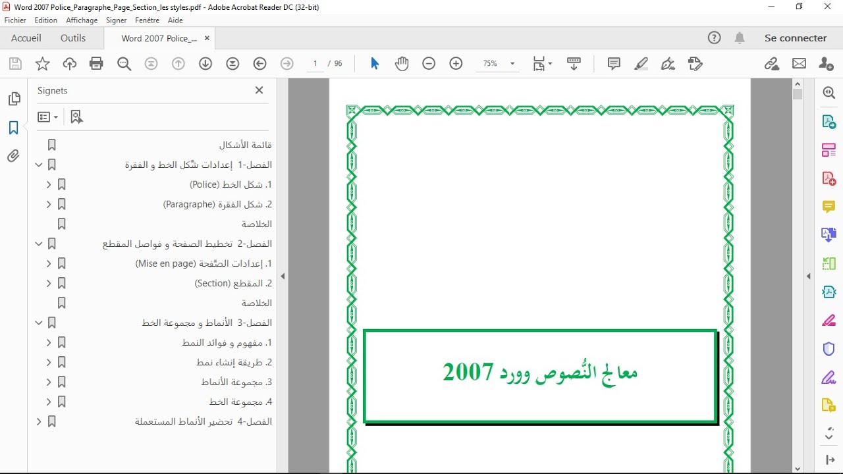Open مفهوم و فوائد النمط bookmark

click(227, 342)
